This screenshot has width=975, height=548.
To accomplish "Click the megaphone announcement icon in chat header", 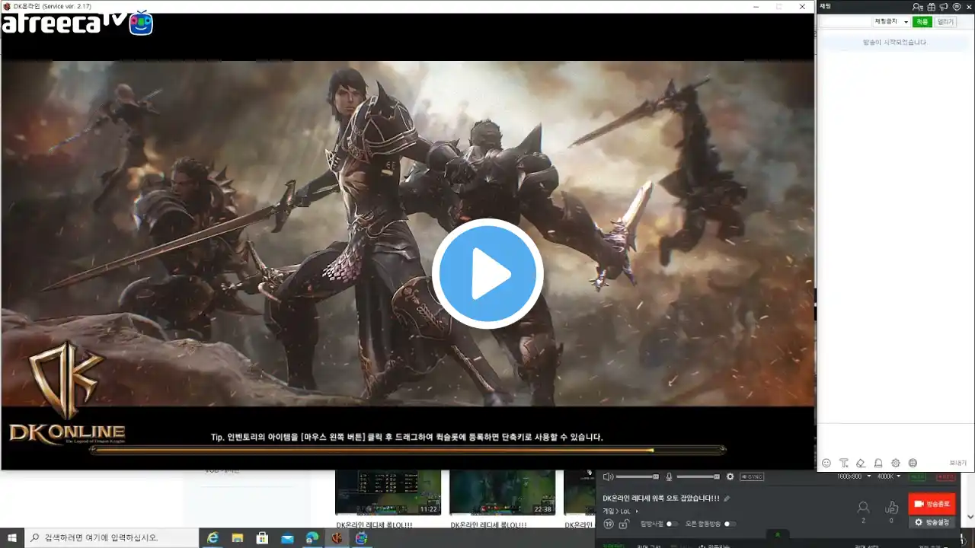I will (944, 7).
